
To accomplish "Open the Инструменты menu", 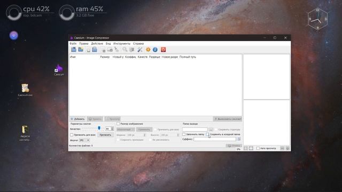I will (122, 44).
